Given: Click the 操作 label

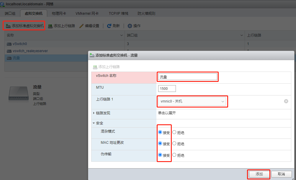Looking at the screenshot, I should point(137,26).
